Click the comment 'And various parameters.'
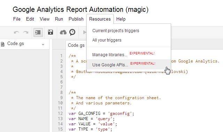The width and height of the screenshot is (223, 132). (x=104, y=103)
